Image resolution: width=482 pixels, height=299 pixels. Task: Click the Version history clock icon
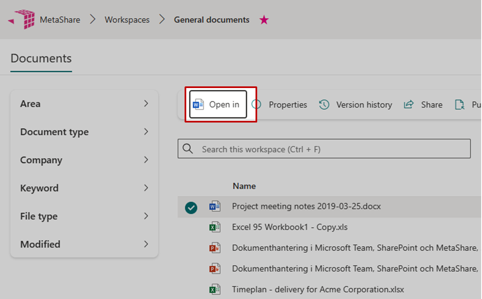pos(324,105)
